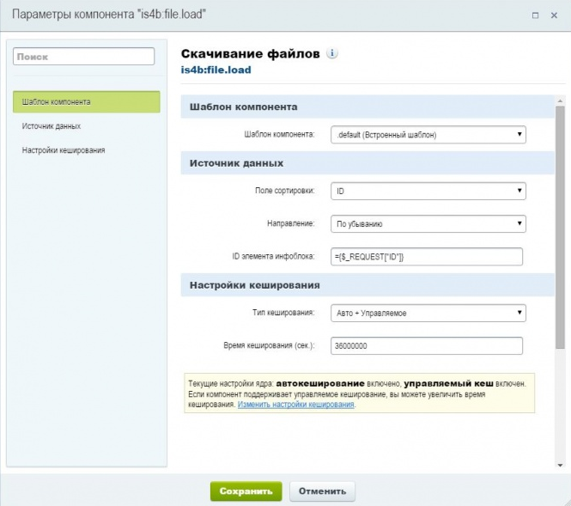Image resolution: width=571 pixels, height=506 pixels.
Task: Go to Источник данных sidebar section
Action: (52, 126)
